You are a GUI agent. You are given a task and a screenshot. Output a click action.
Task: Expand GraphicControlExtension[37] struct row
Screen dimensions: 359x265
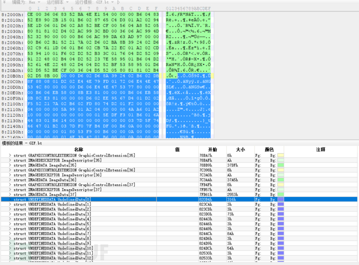(x=10, y=185)
